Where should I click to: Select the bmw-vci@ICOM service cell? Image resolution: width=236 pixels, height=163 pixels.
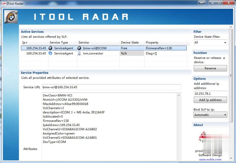click(98, 48)
